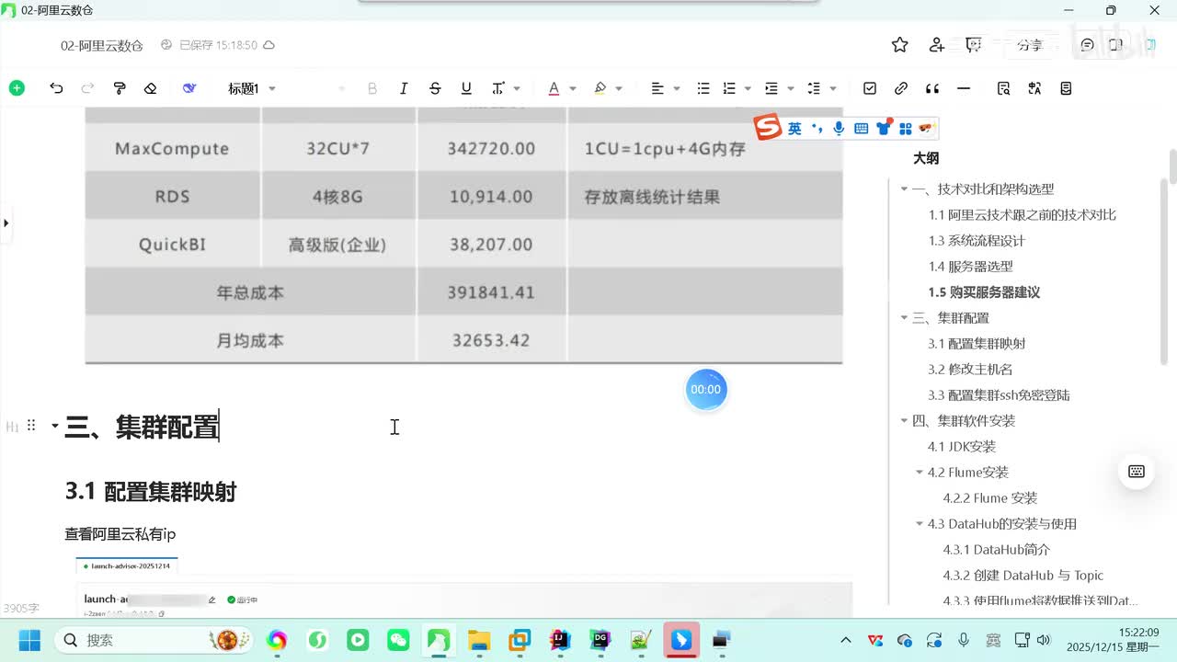
Task: Apply the red font color
Action: click(554, 88)
